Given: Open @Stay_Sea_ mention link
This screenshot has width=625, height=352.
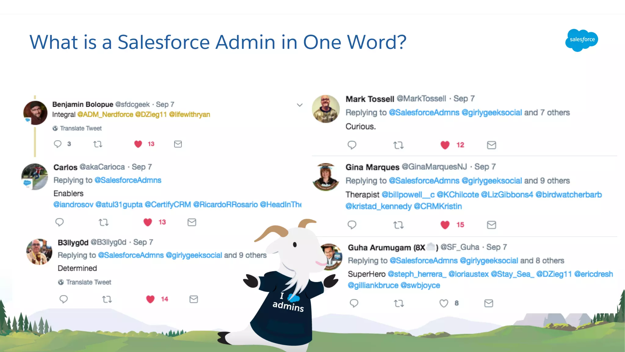Looking at the screenshot, I should tap(512, 274).
